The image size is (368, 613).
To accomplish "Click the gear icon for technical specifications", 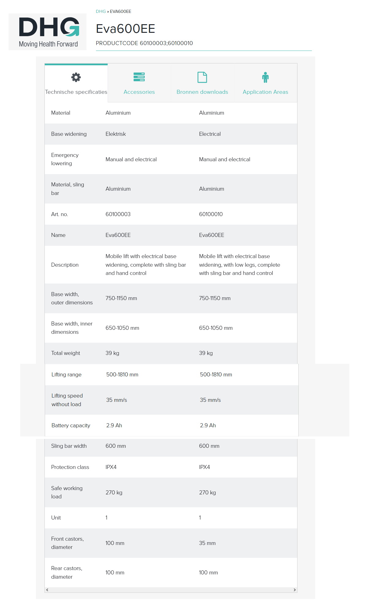I will [x=76, y=77].
